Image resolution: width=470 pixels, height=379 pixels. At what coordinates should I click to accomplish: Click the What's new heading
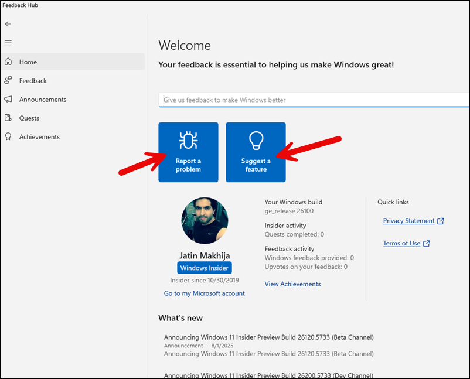[180, 318]
